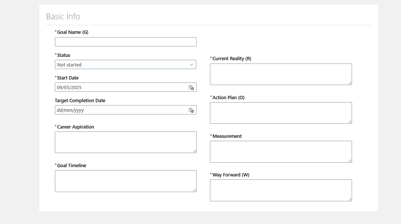Click the Action Plan resize handle corner

tap(350, 121)
